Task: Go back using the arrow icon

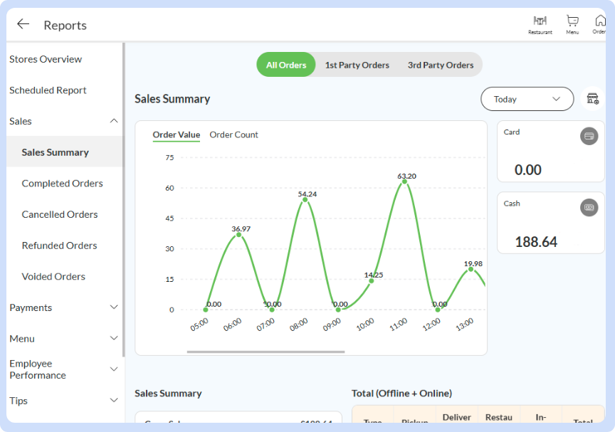Action: tap(23, 24)
